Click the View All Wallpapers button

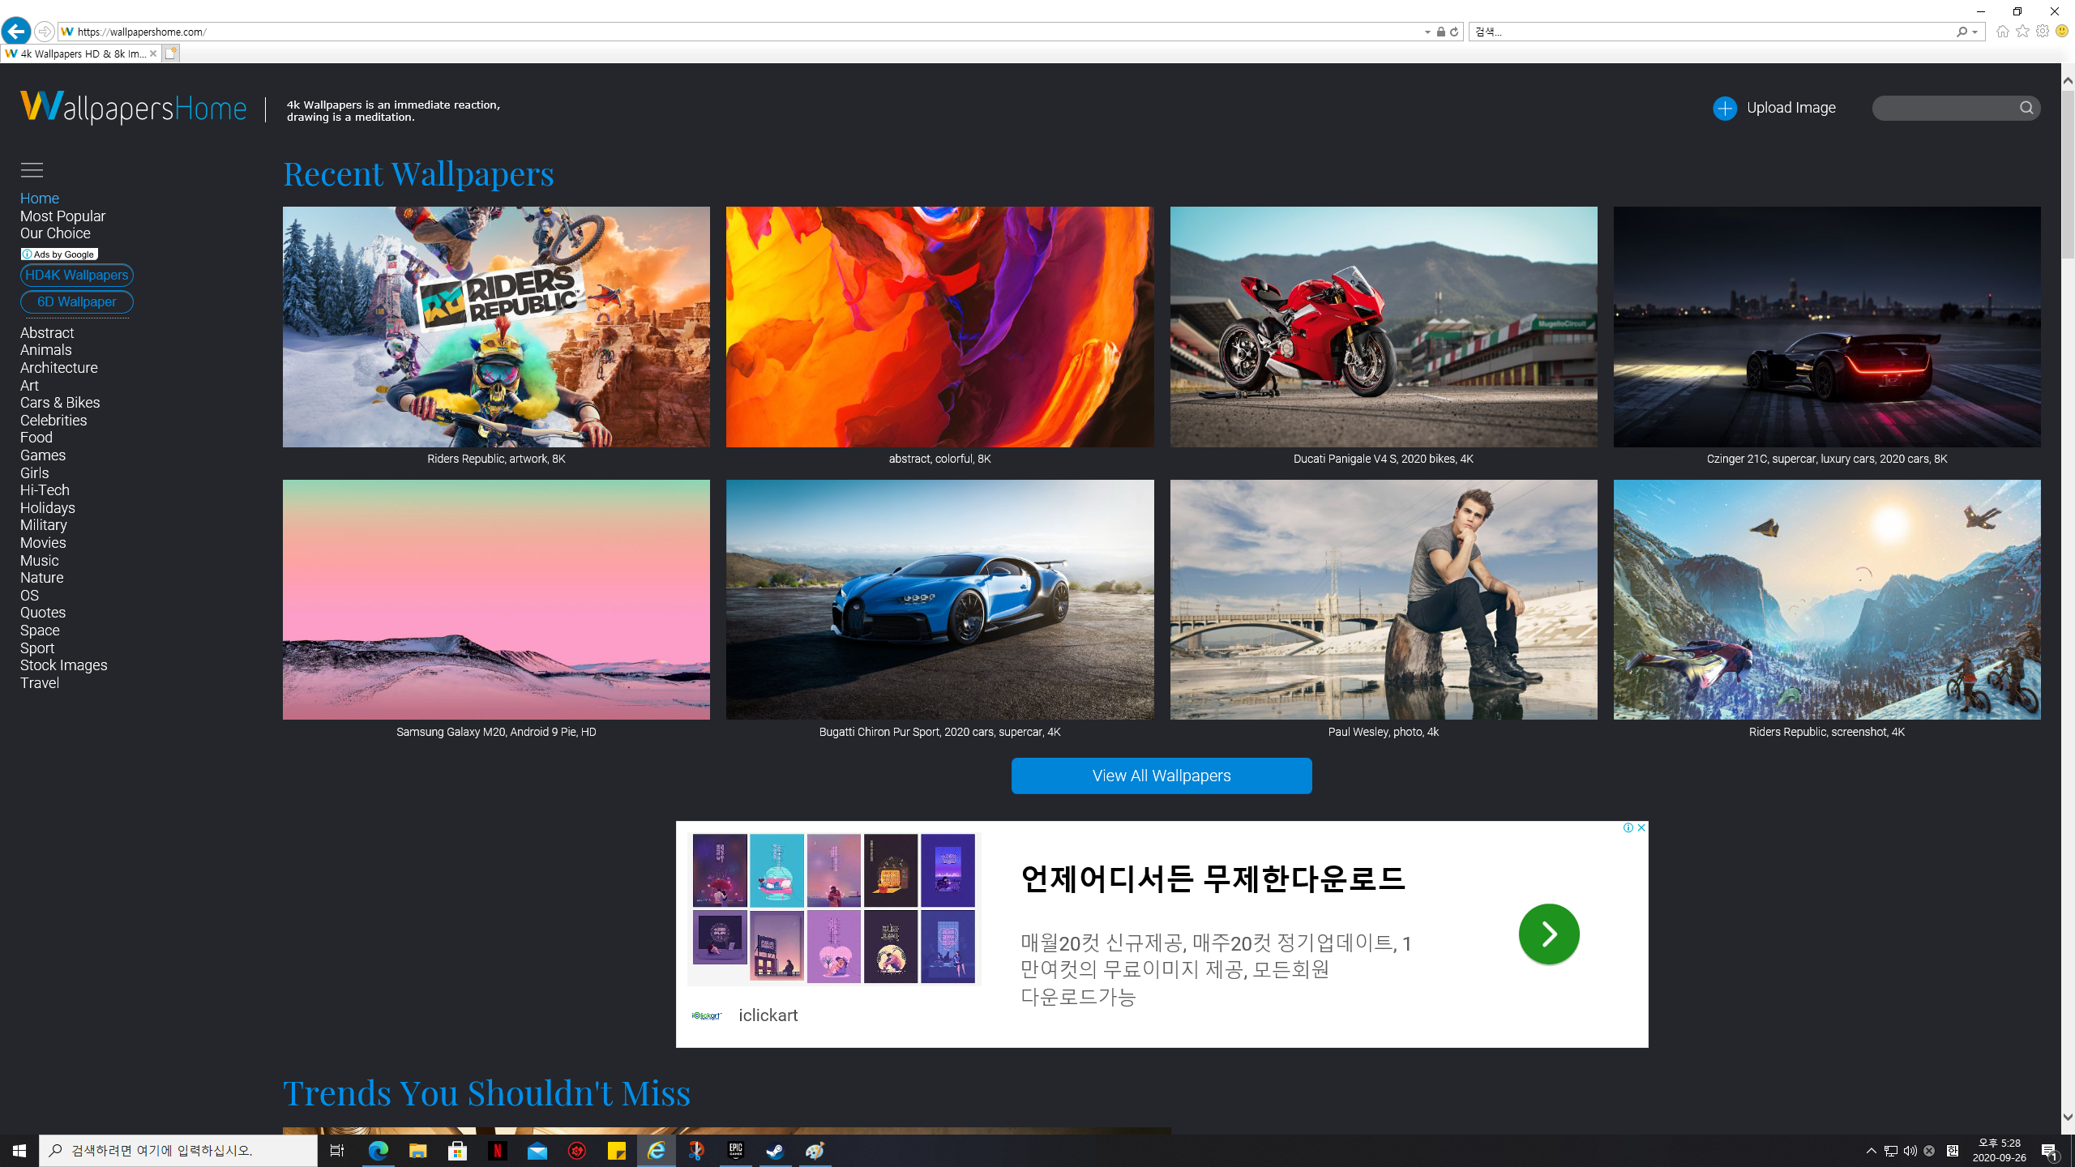(x=1161, y=776)
